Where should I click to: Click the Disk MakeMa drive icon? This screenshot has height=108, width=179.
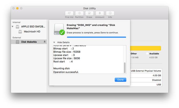[17, 42]
